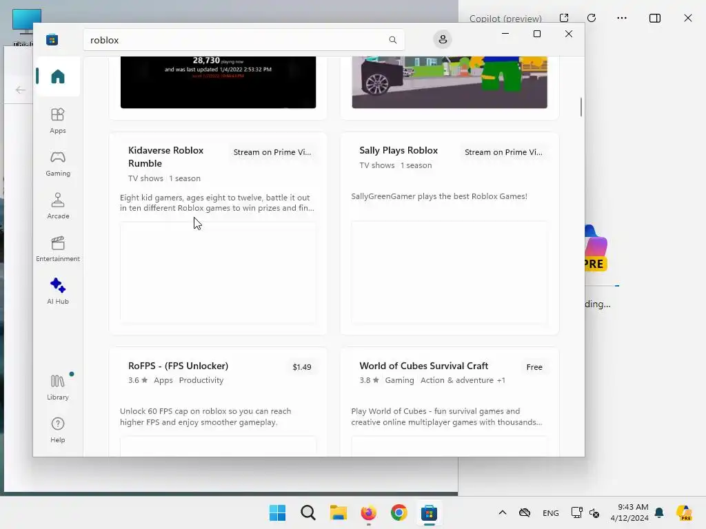The width and height of the screenshot is (706, 529).
Task: Maximize the Microsoft Store window
Action: (536, 34)
